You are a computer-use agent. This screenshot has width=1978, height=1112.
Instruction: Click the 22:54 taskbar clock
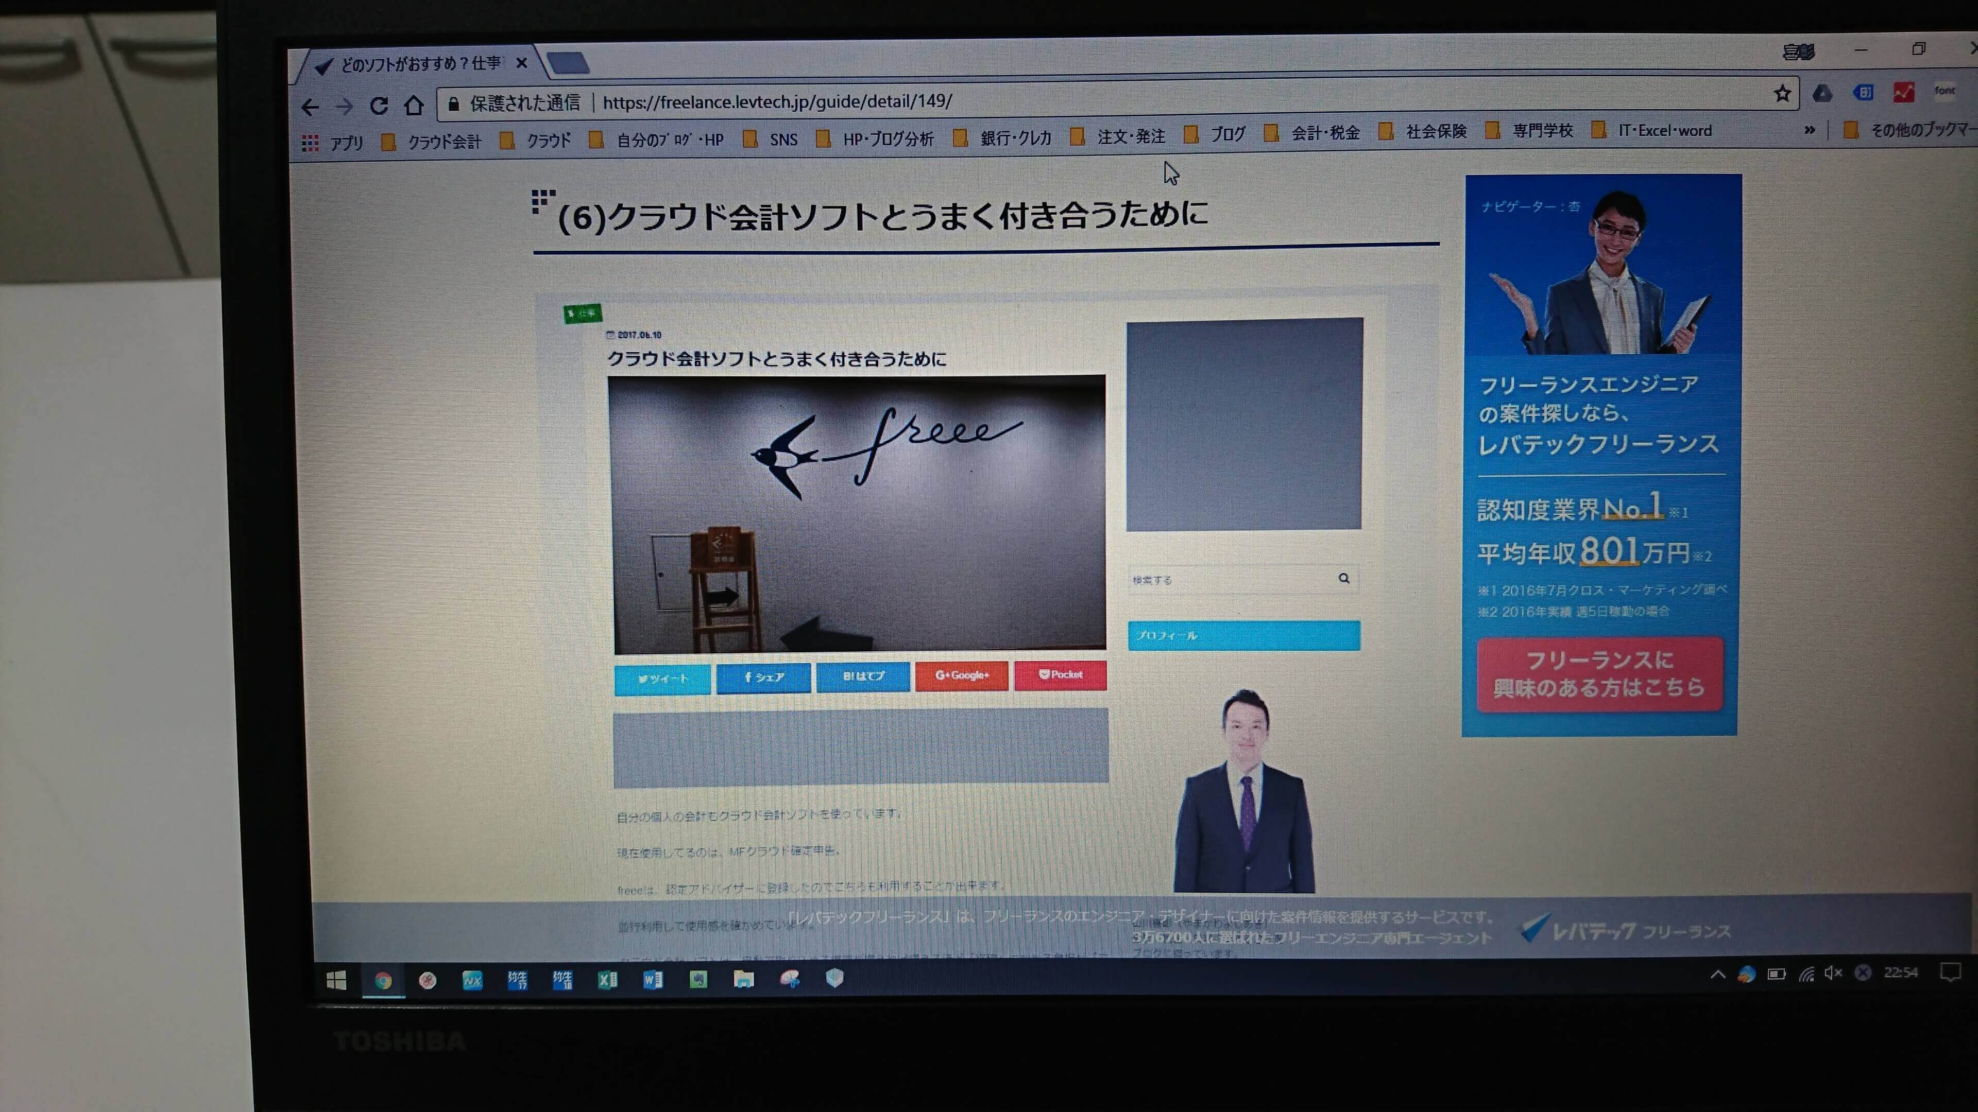pyautogui.click(x=1900, y=972)
